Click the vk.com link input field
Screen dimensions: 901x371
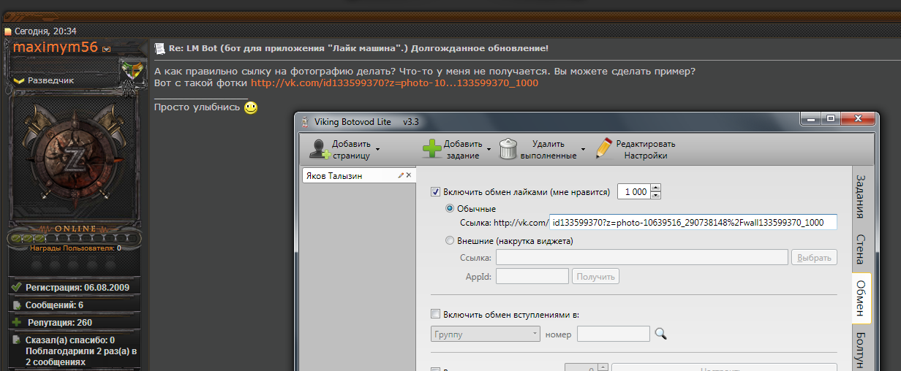click(x=693, y=222)
